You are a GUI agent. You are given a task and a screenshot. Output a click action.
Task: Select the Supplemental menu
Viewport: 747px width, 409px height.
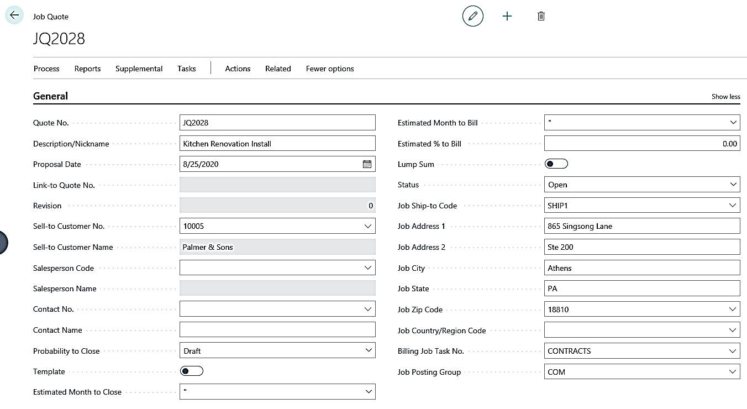[x=139, y=69]
